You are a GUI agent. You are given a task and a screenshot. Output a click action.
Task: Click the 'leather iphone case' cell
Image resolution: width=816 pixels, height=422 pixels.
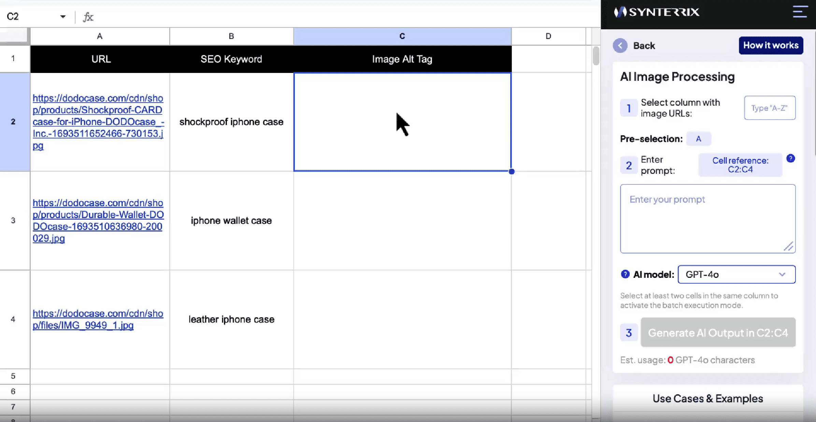(231, 319)
